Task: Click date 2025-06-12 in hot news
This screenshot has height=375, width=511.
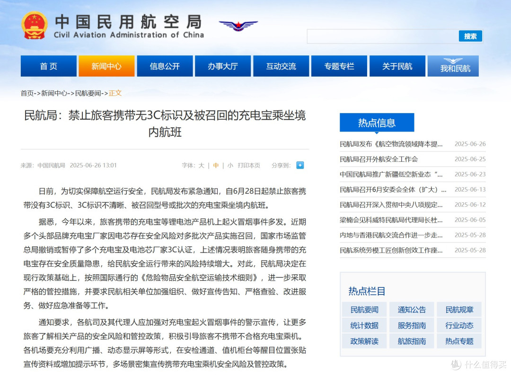Action: coord(470,205)
